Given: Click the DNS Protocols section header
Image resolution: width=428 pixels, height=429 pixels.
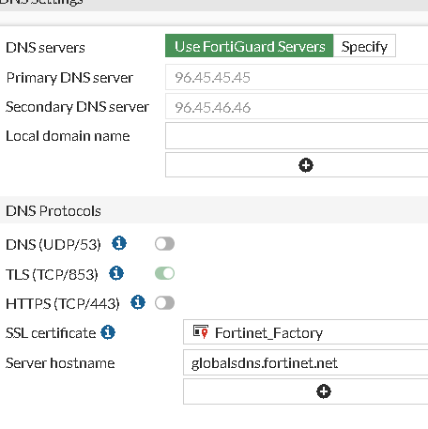Looking at the screenshot, I should point(214,210).
